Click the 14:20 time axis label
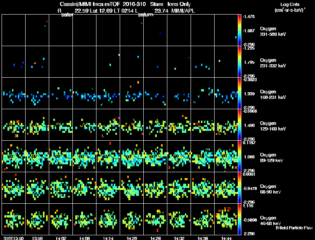 (x=132, y=238)
